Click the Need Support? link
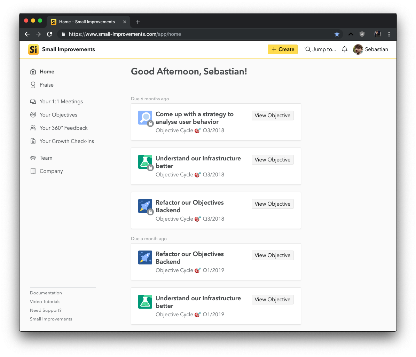416x357 pixels. tap(46, 310)
